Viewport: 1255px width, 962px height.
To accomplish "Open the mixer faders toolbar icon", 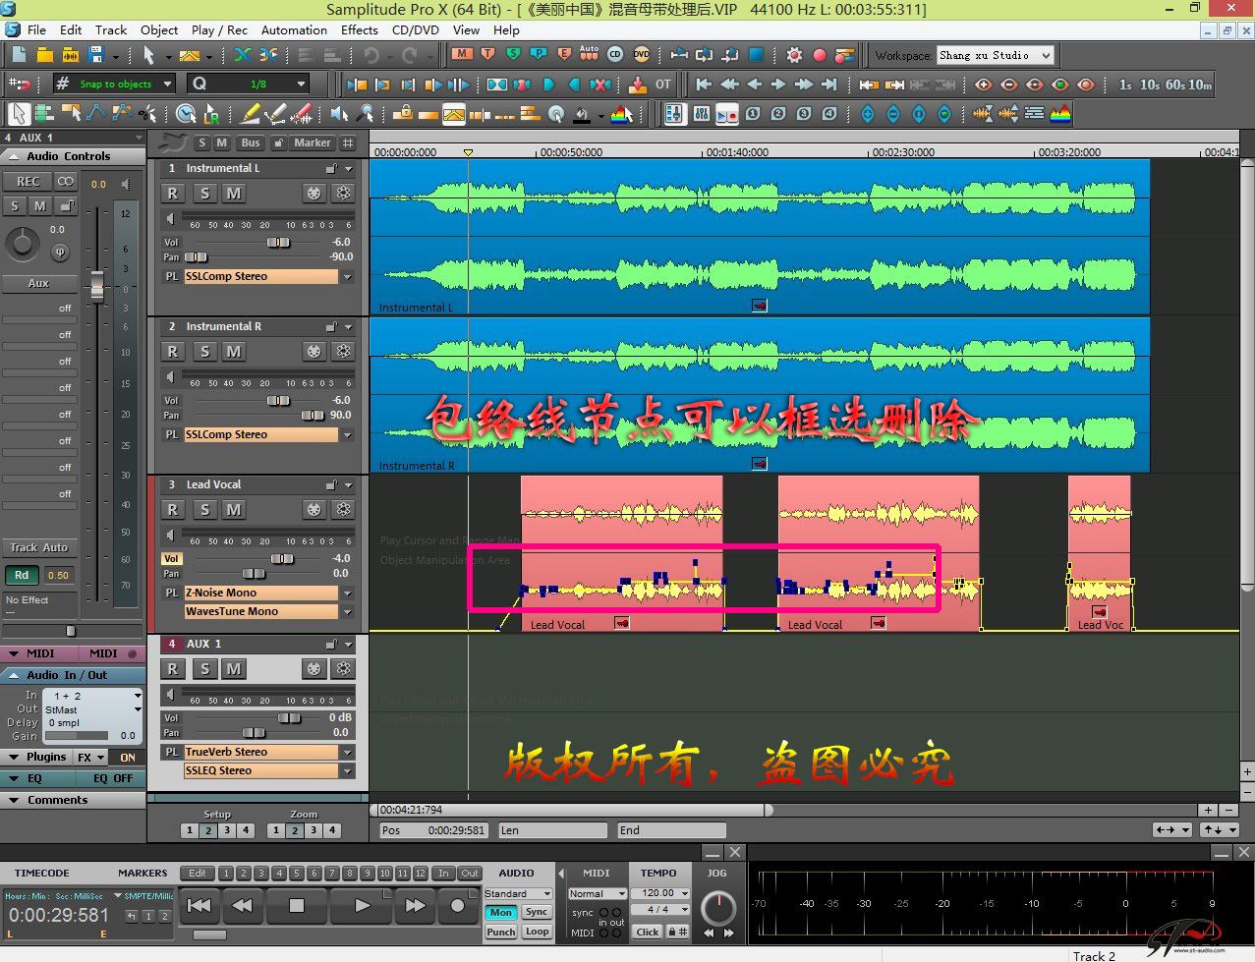I will coord(702,114).
